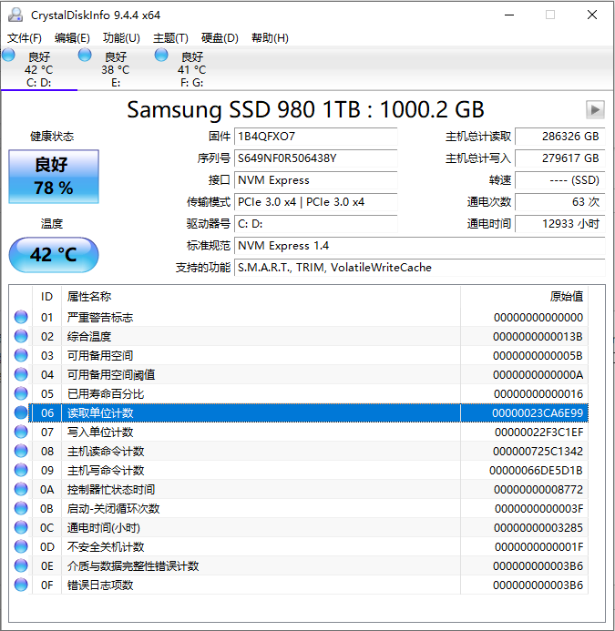Click power on hours value 12933 小时
615x631 pixels.
pos(559,224)
